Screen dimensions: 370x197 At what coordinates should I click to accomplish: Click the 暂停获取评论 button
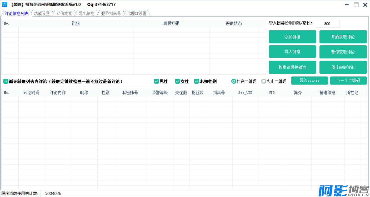click(x=343, y=52)
